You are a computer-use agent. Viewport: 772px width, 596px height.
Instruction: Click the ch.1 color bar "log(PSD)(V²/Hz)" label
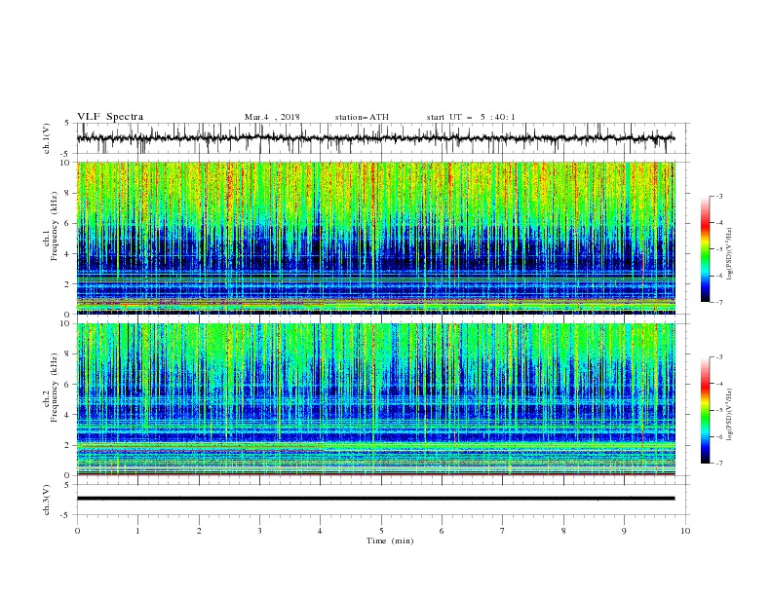tap(729, 254)
